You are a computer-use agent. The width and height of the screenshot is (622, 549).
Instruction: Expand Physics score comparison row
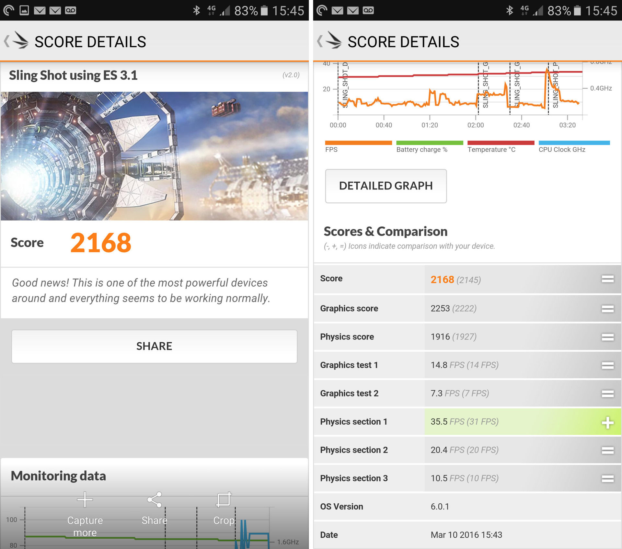[607, 337]
